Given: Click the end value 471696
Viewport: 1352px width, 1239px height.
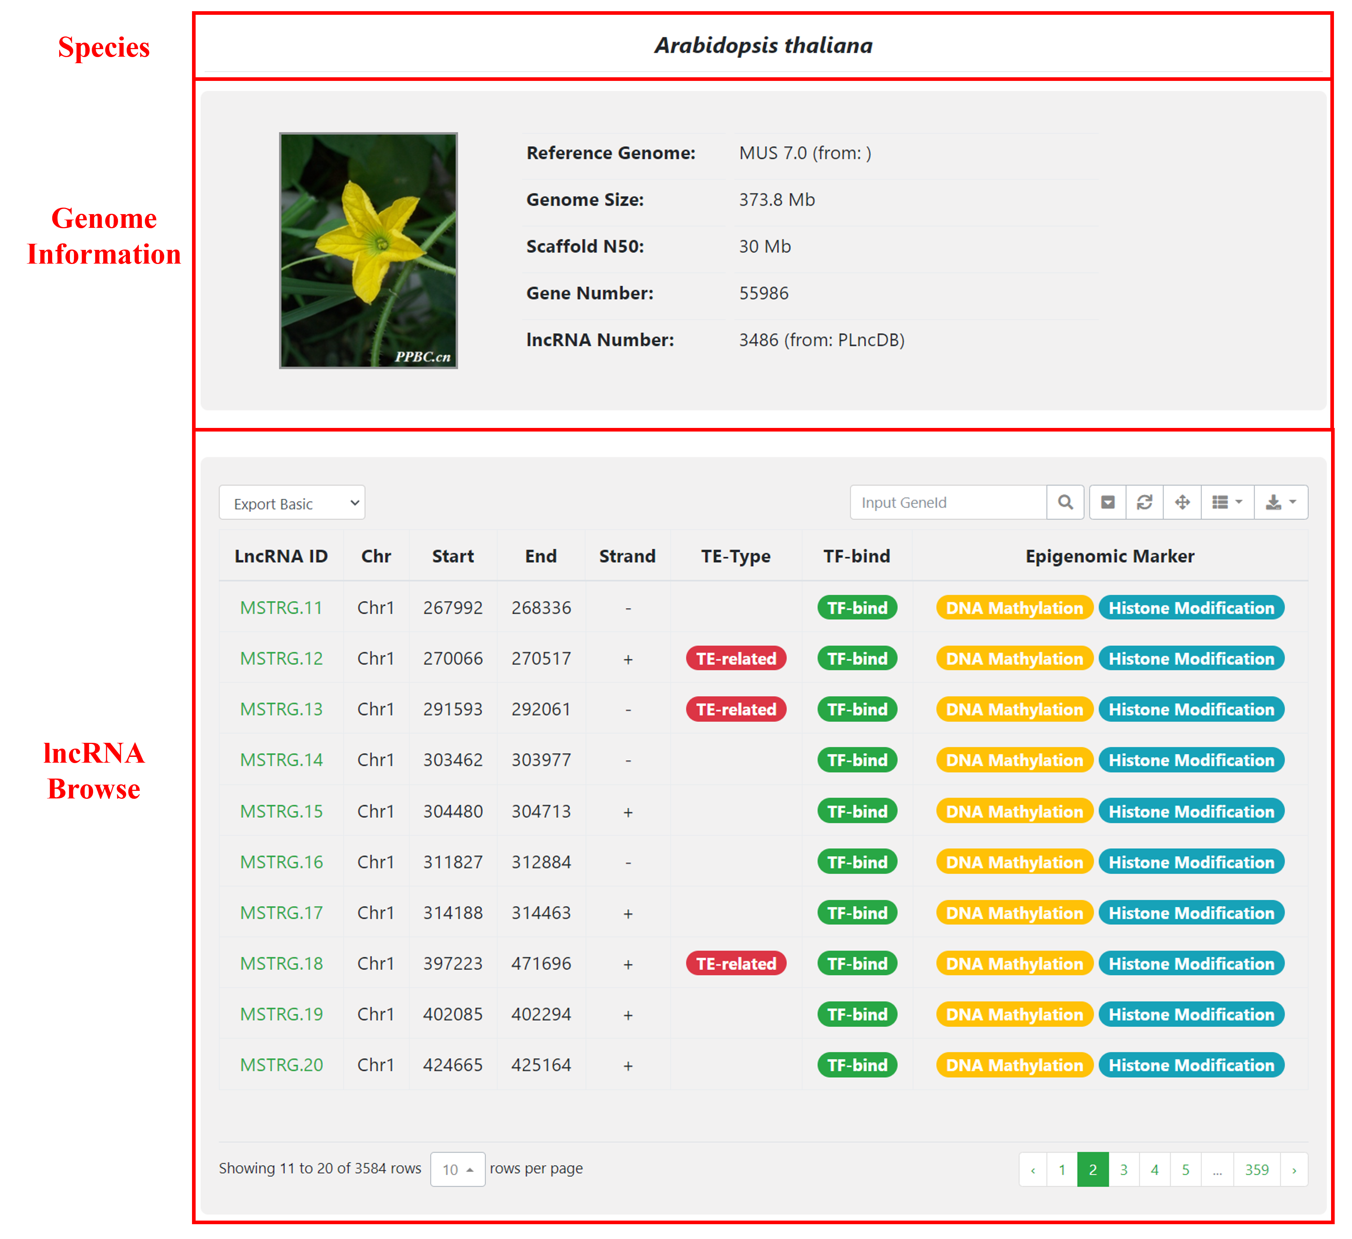Looking at the screenshot, I should coord(541,964).
